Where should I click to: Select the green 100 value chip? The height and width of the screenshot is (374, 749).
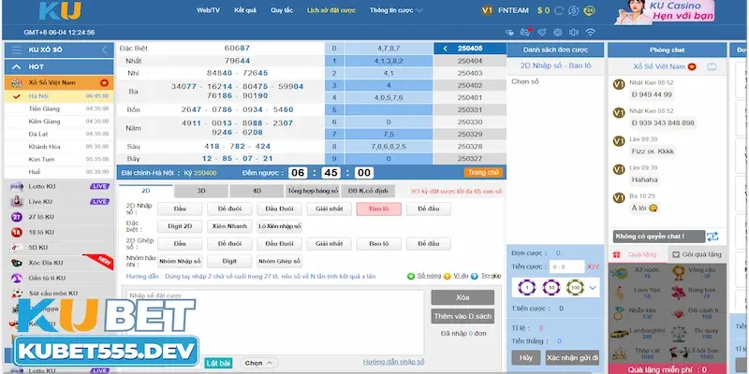(575, 288)
